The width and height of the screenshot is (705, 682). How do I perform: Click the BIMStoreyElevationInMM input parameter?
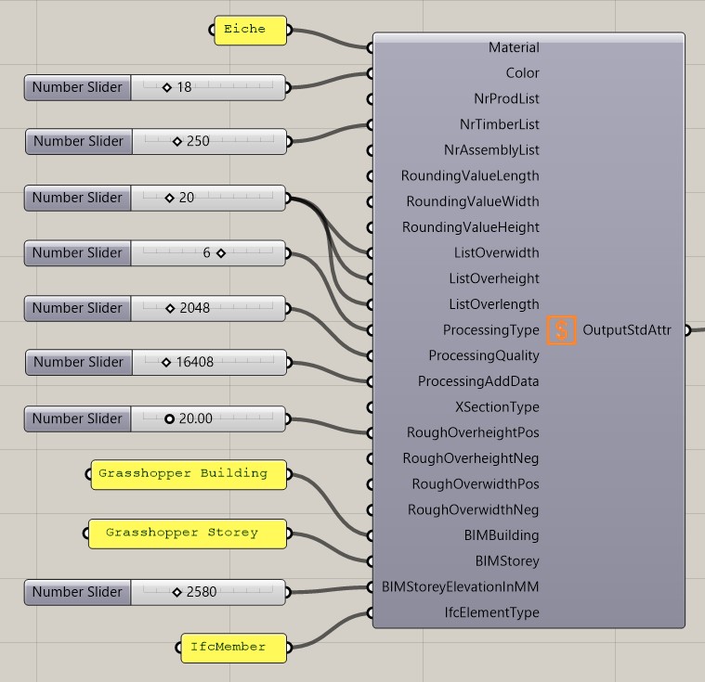(x=460, y=586)
